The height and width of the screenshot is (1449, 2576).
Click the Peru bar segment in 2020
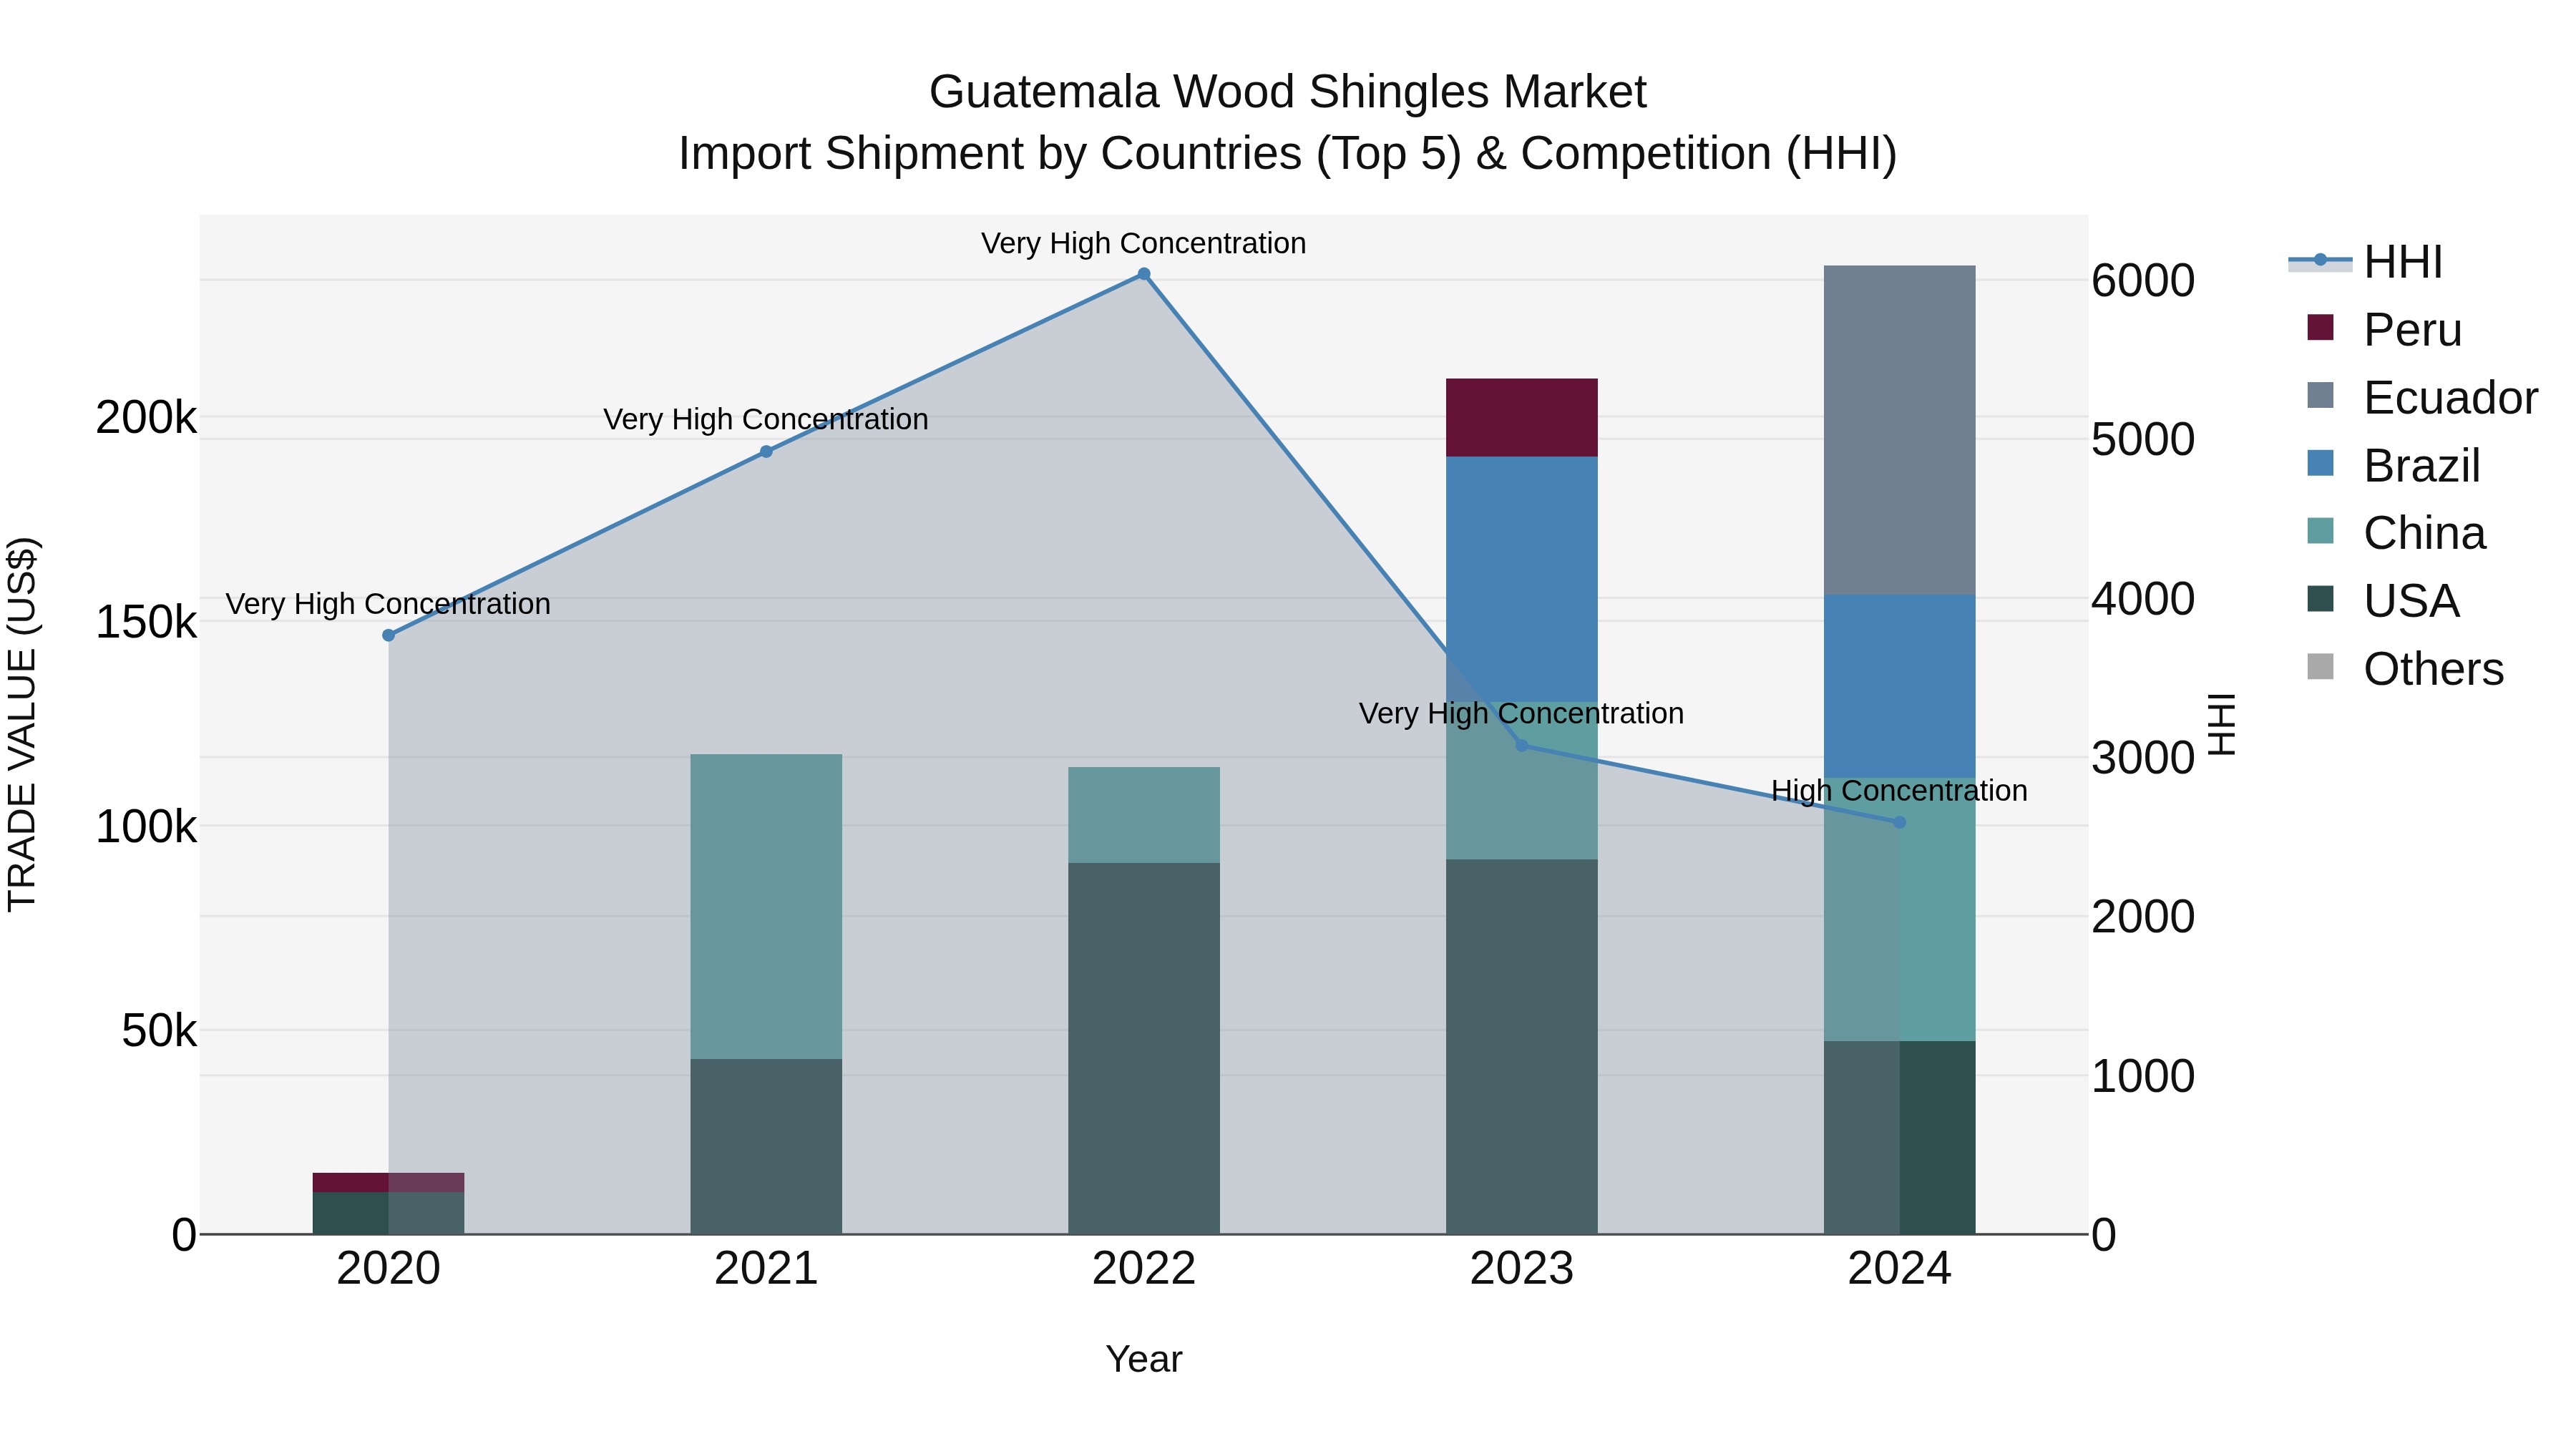click(x=389, y=1182)
